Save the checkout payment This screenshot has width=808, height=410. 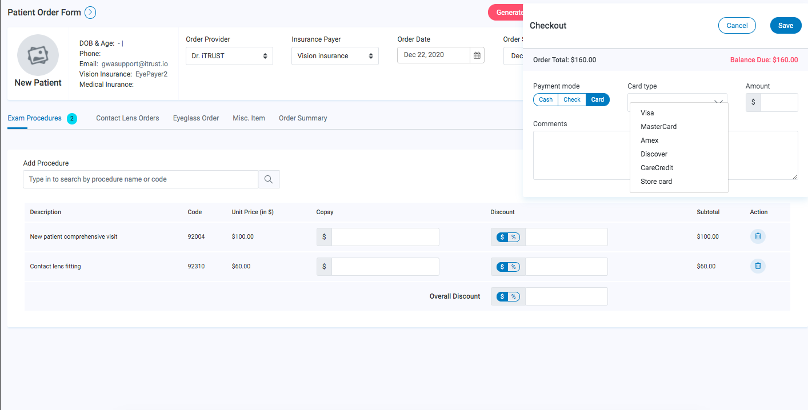pos(785,25)
